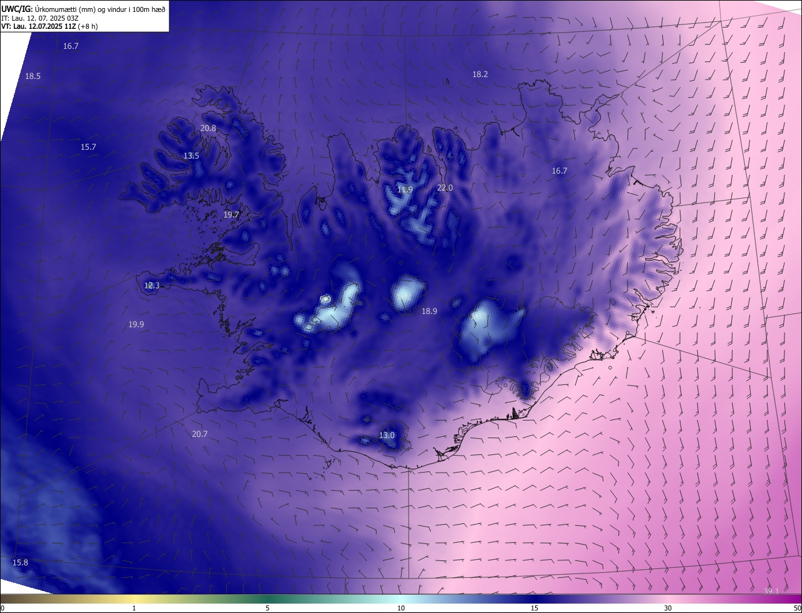Select the VT: Lau. 12.07.2025 11Z line

49,26
